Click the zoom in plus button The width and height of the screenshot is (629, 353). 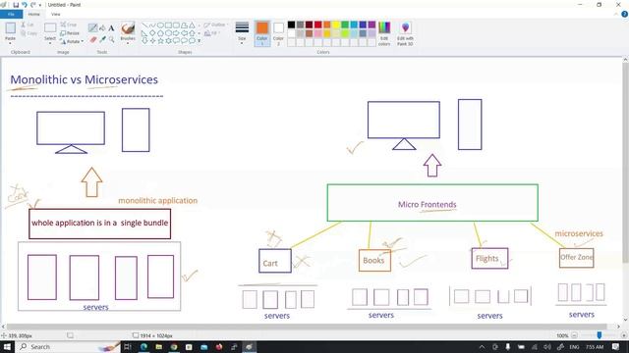pos(623,335)
